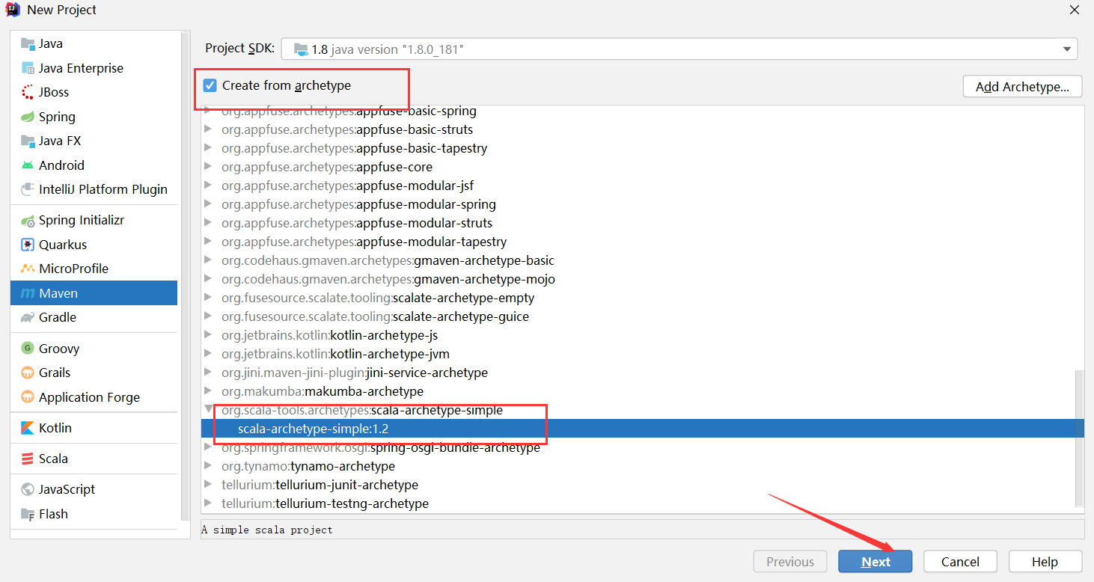This screenshot has width=1094, height=582.
Task: Select the MicroProfile icon
Action: coord(28,269)
